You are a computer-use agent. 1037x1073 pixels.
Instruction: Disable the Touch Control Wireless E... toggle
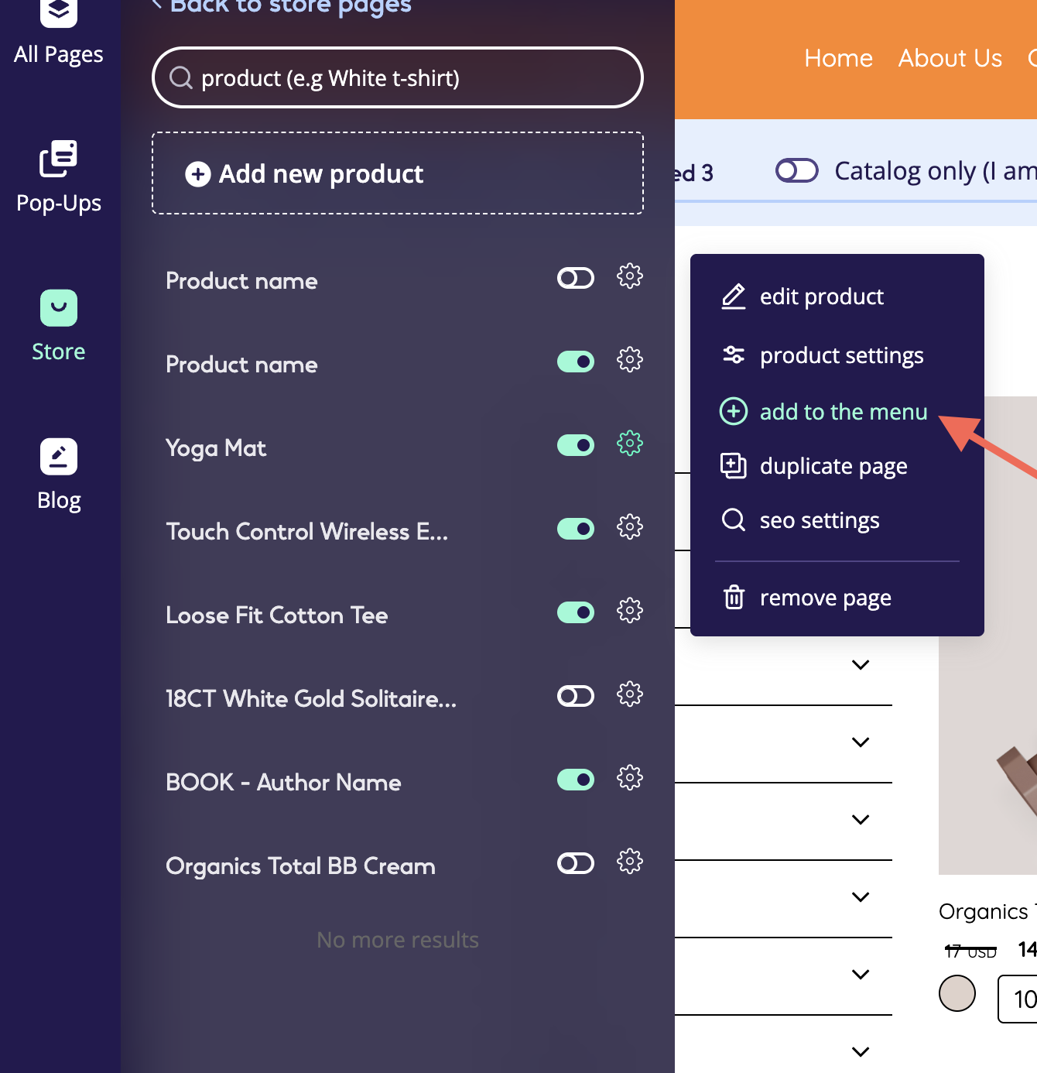point(576,529)
